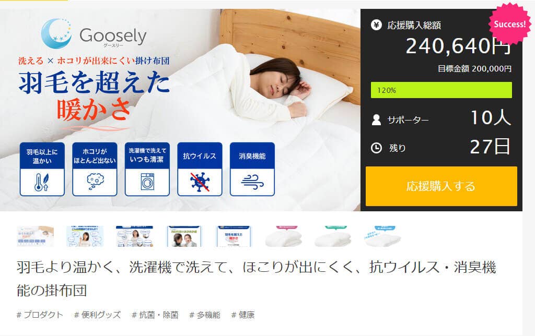Open the #便利グッズ tag link
535x336 pixels.
97,315
